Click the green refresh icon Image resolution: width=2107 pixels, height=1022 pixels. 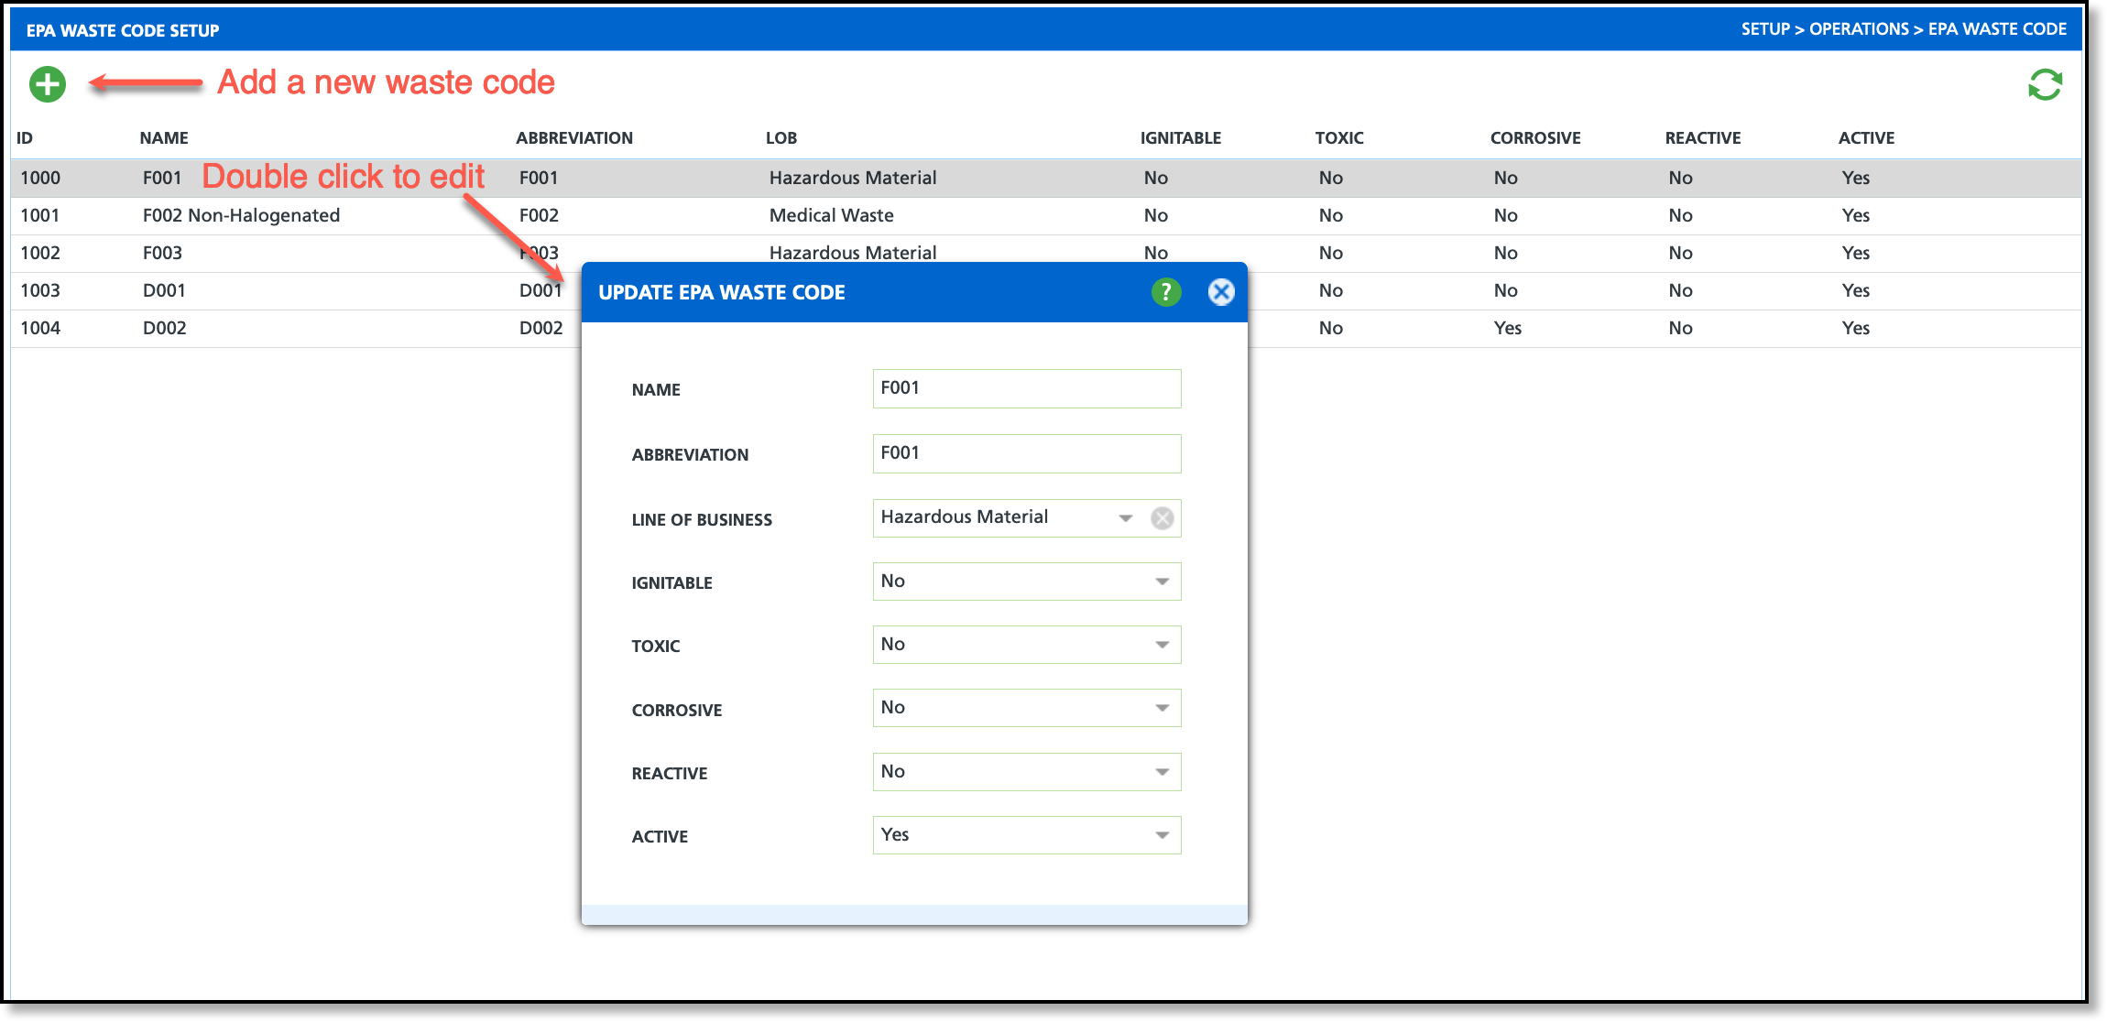[2045, 85]
